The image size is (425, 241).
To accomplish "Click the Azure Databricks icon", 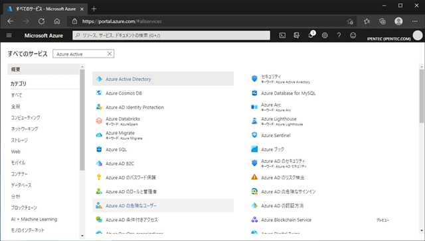I will [x=99, y=120].
